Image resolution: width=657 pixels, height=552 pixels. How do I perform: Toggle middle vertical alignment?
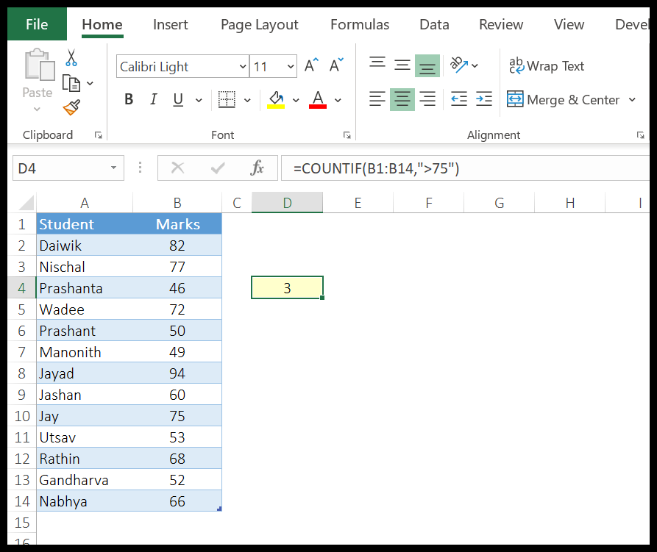402,65
